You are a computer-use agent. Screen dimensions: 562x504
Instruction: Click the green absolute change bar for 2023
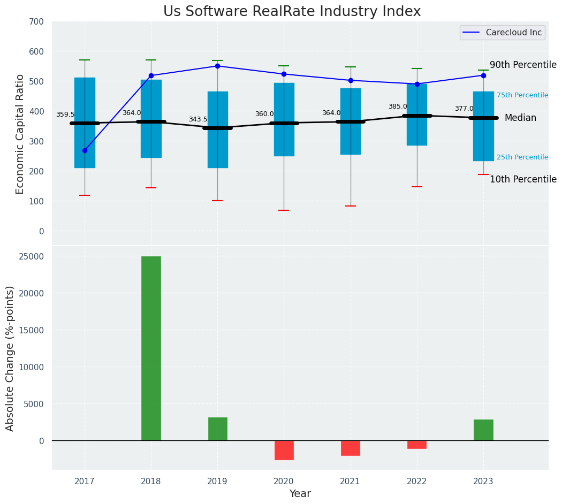[483, 430]
